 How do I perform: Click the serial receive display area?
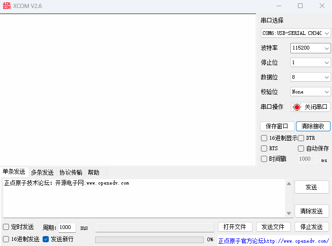[x=128, y=90]
